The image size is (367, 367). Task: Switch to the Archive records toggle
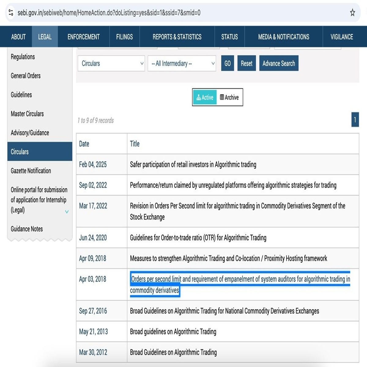coord(229,97)
